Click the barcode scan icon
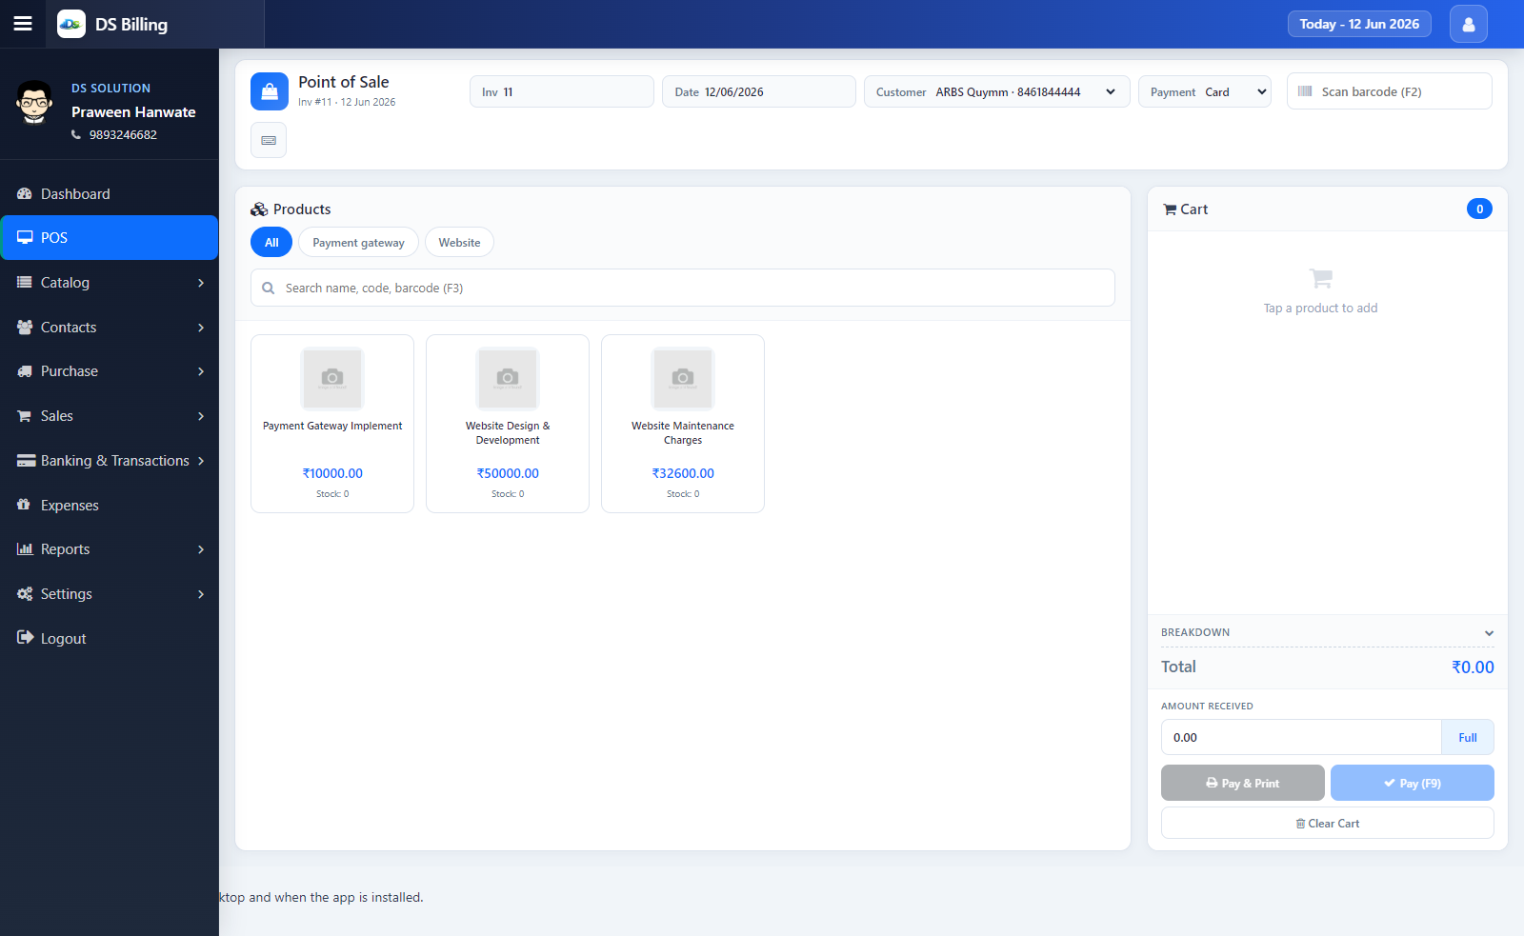The height and width of the screenshot is (936, 1524). (1305, 91)
